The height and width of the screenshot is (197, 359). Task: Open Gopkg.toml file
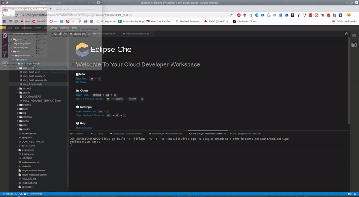click(x=28, y=154)
